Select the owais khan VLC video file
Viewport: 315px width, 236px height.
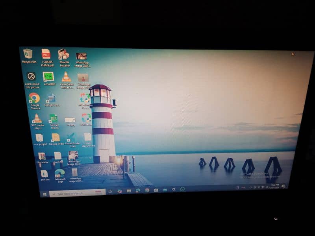click(x=67, y=80)
